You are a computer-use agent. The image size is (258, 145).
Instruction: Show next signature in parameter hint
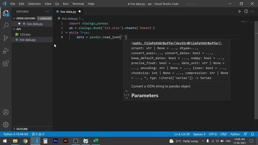point(126,98)
